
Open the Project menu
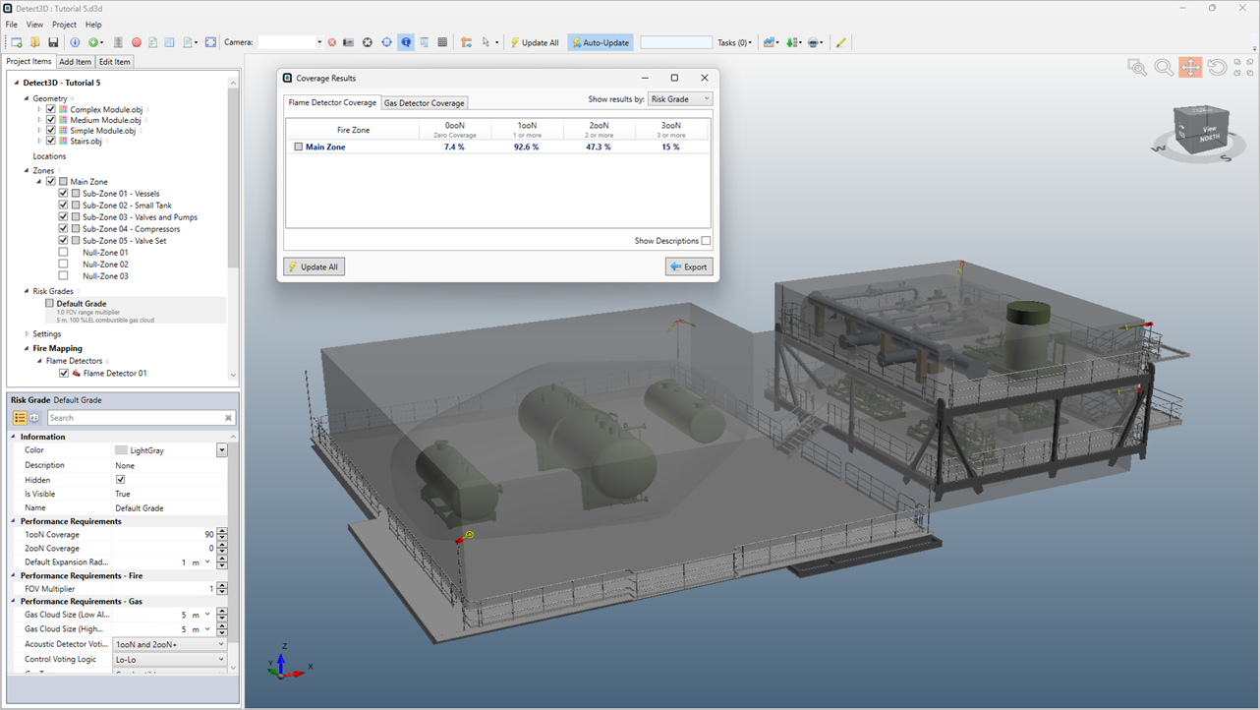tap(64, 25)
